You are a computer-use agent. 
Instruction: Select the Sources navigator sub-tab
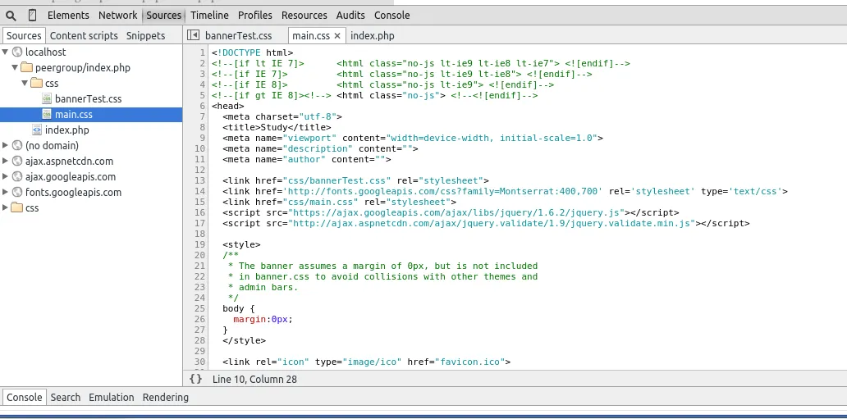tap(24, 35)
